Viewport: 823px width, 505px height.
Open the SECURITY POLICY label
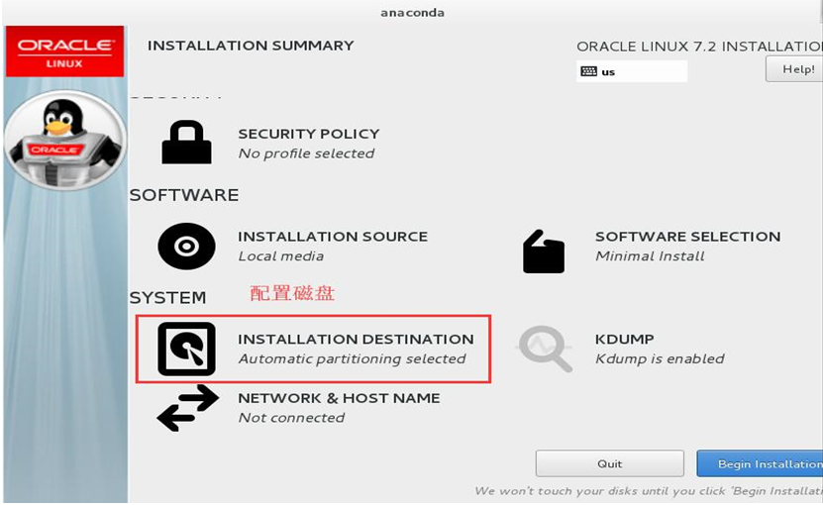309,134
